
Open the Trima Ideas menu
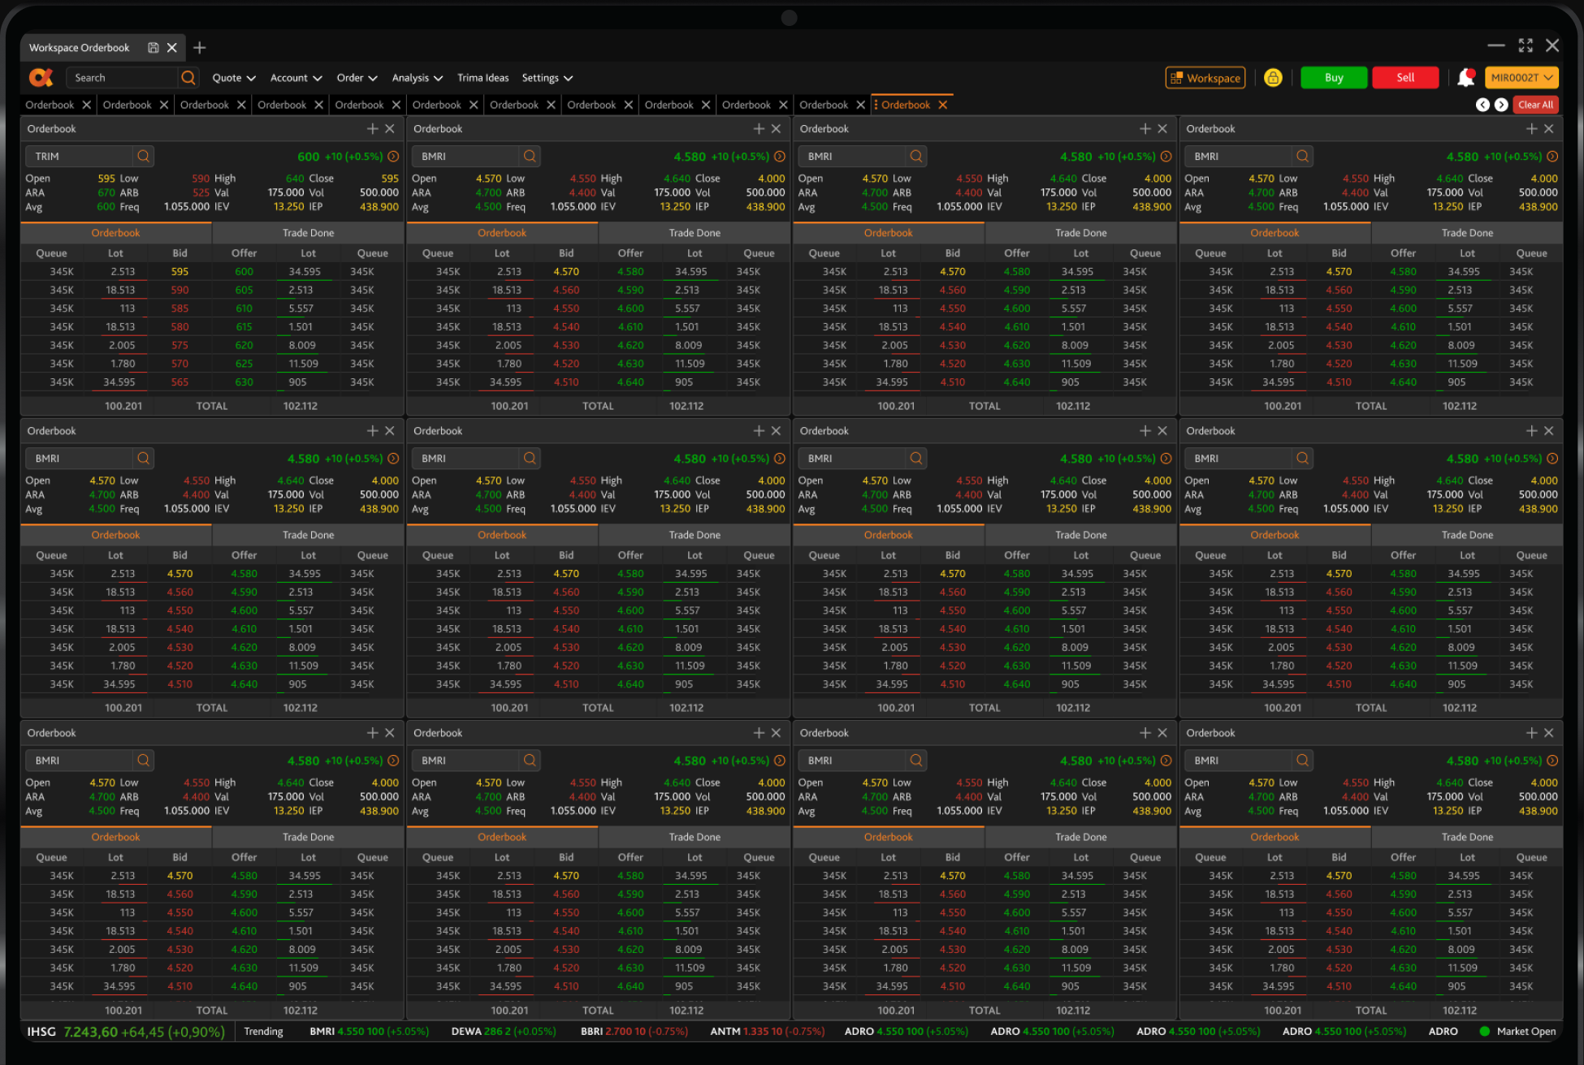[x=483, y=78]
